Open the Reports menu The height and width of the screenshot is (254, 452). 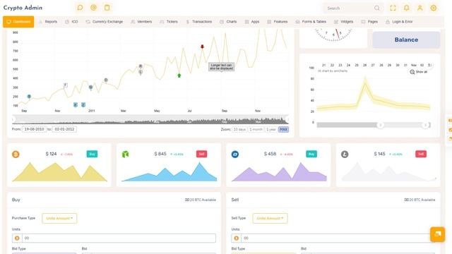click(x=48, y=22)
